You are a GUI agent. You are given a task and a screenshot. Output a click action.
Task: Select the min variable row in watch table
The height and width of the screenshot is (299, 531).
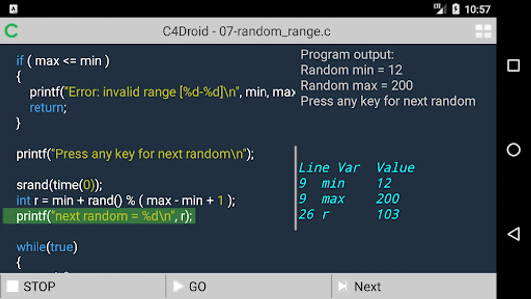coord(345,183)
